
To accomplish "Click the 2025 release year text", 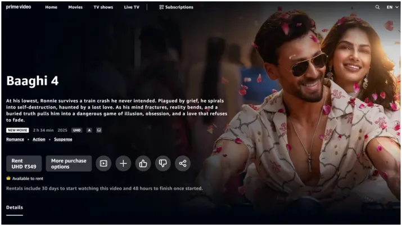I will tap(62, 130).
